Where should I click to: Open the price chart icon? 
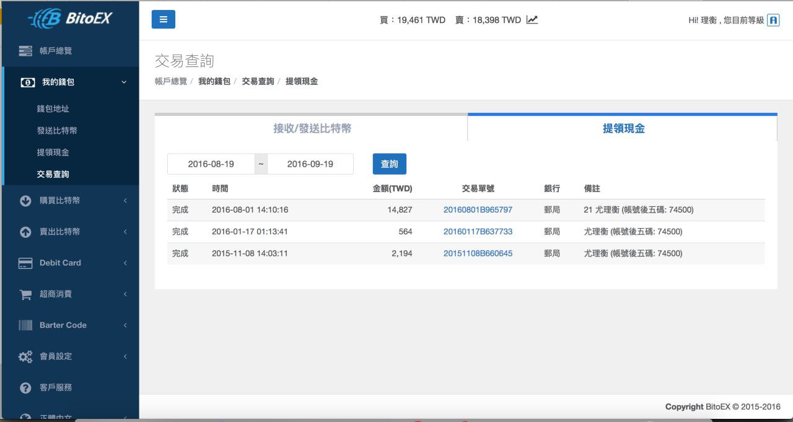tap(532, 20)
